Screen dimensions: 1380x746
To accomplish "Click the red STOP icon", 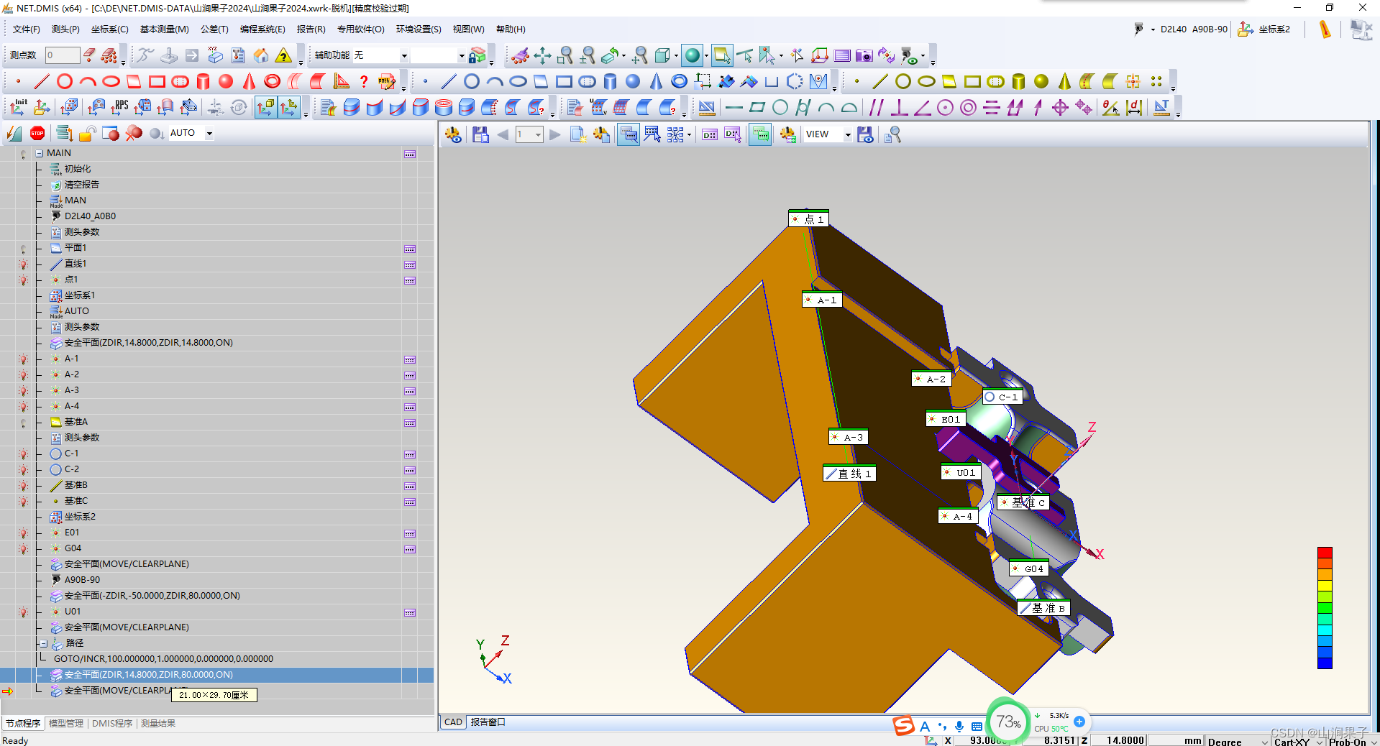I will point(37,133).
